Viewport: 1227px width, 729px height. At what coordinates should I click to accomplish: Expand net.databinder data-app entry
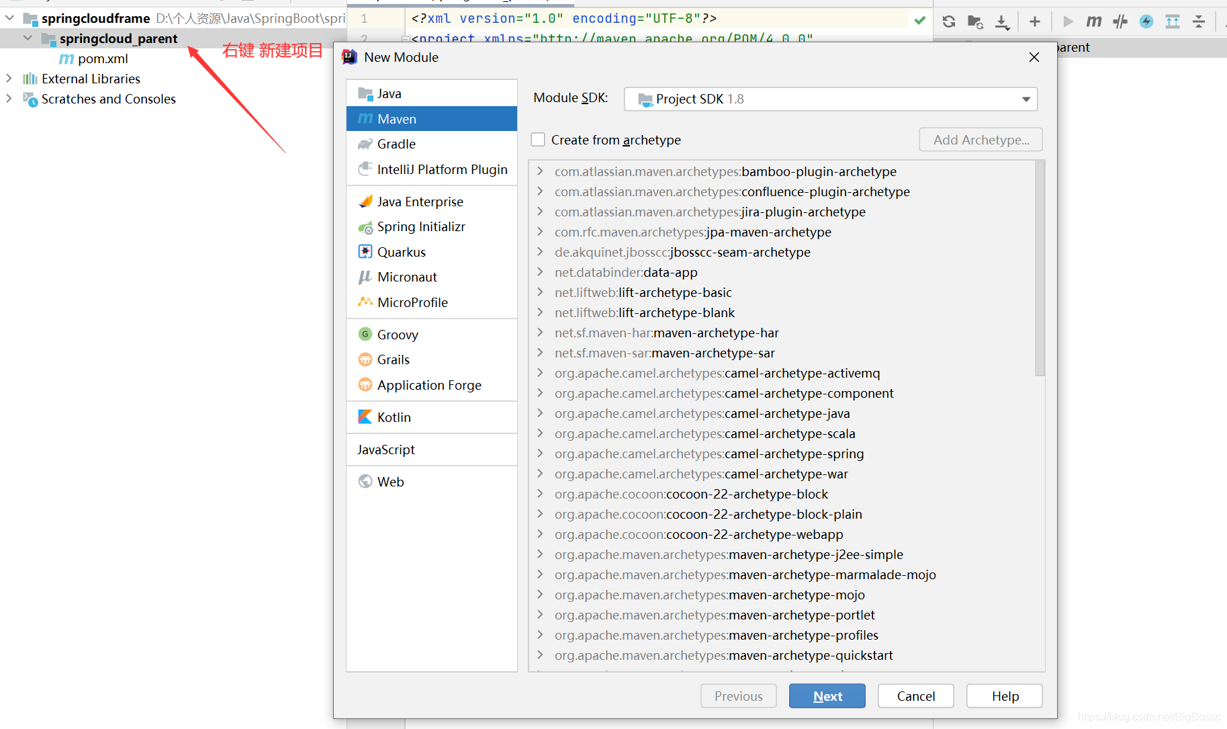click(x=540, y=272)
